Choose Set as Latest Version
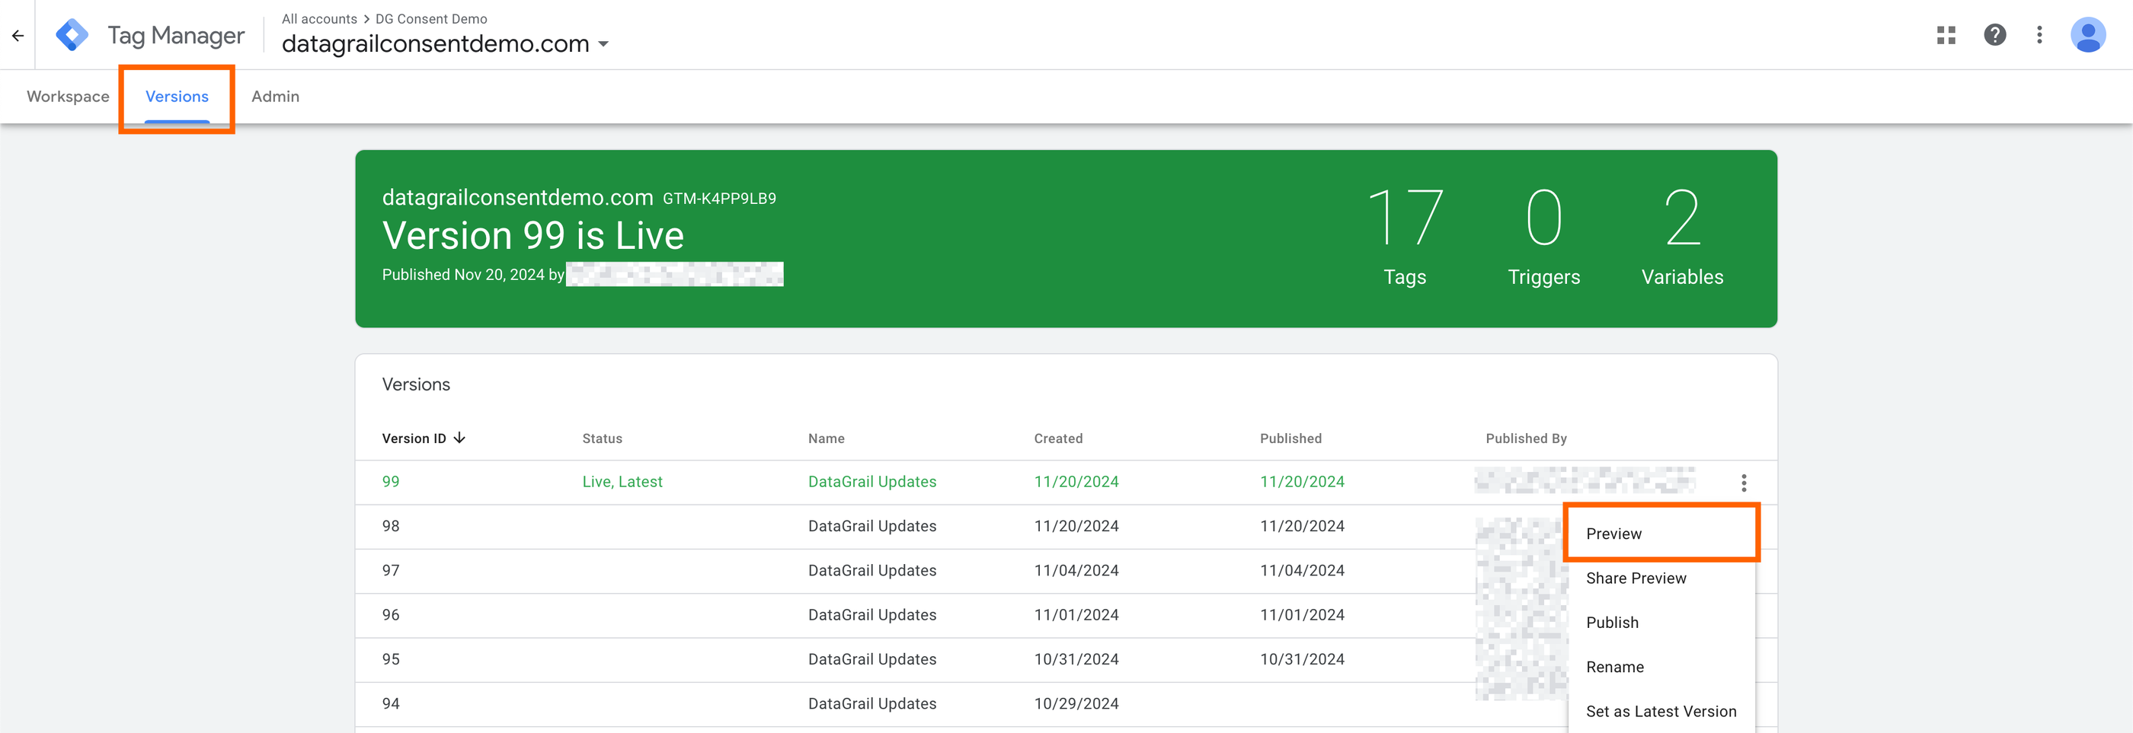This screenshot has height=733, width=2133. [x=1661, y=712]
